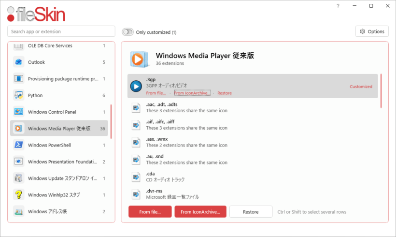
Task: Click the bottom Restore button
Action: tap(251, 212)
